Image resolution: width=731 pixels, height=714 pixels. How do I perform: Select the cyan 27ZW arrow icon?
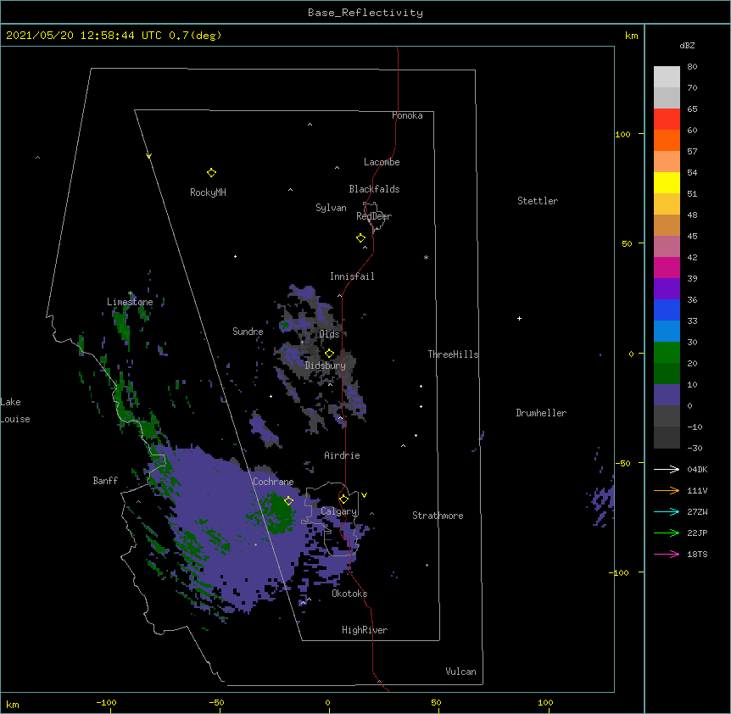point(667,511)
